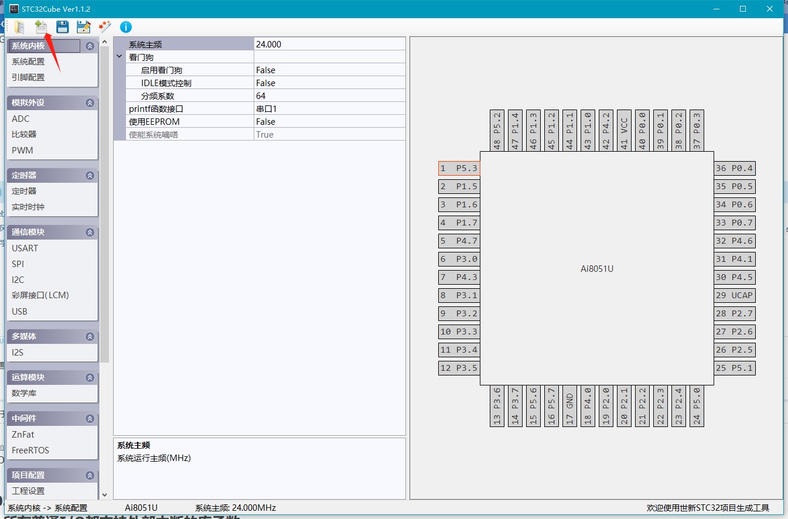The width and height of the screenshot is (788, 519).
Task: Click the UCAP pin 29
Action: tap(735, 295)
